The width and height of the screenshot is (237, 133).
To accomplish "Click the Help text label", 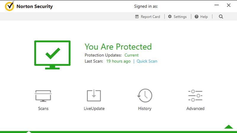I will (x=204, y=17).
